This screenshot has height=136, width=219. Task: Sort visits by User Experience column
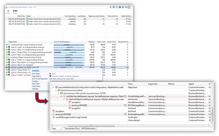(x=70, y=16)
